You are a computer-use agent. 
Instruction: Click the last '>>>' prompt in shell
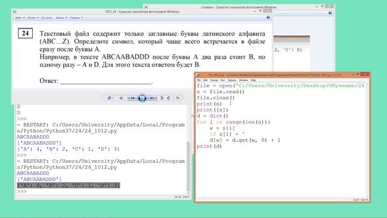pyautogui.click(x=22, y=191)
